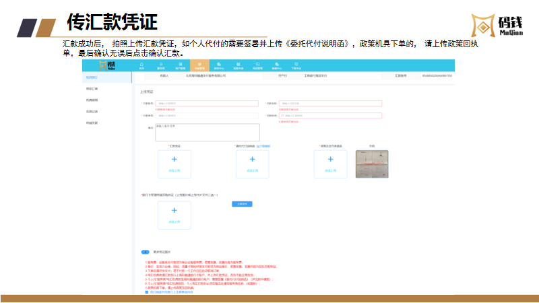Tick the agreement checkbox below the red notes
Image resolution: width=539 pixels, height=303 pixels.
coord(147,292)
